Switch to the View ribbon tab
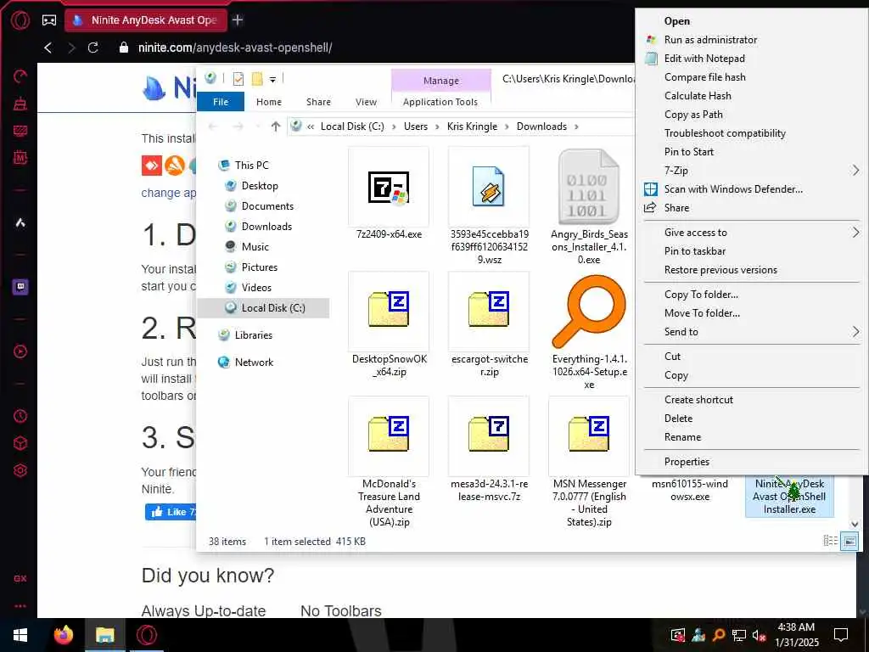 (366, 102)
